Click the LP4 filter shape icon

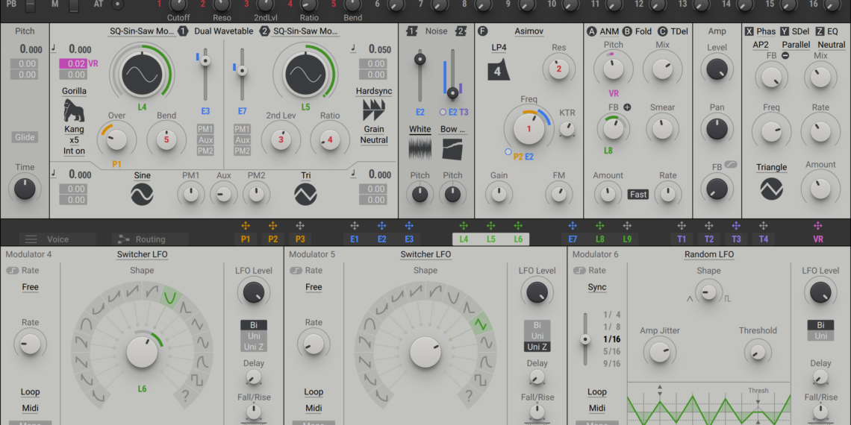(498, 71)
